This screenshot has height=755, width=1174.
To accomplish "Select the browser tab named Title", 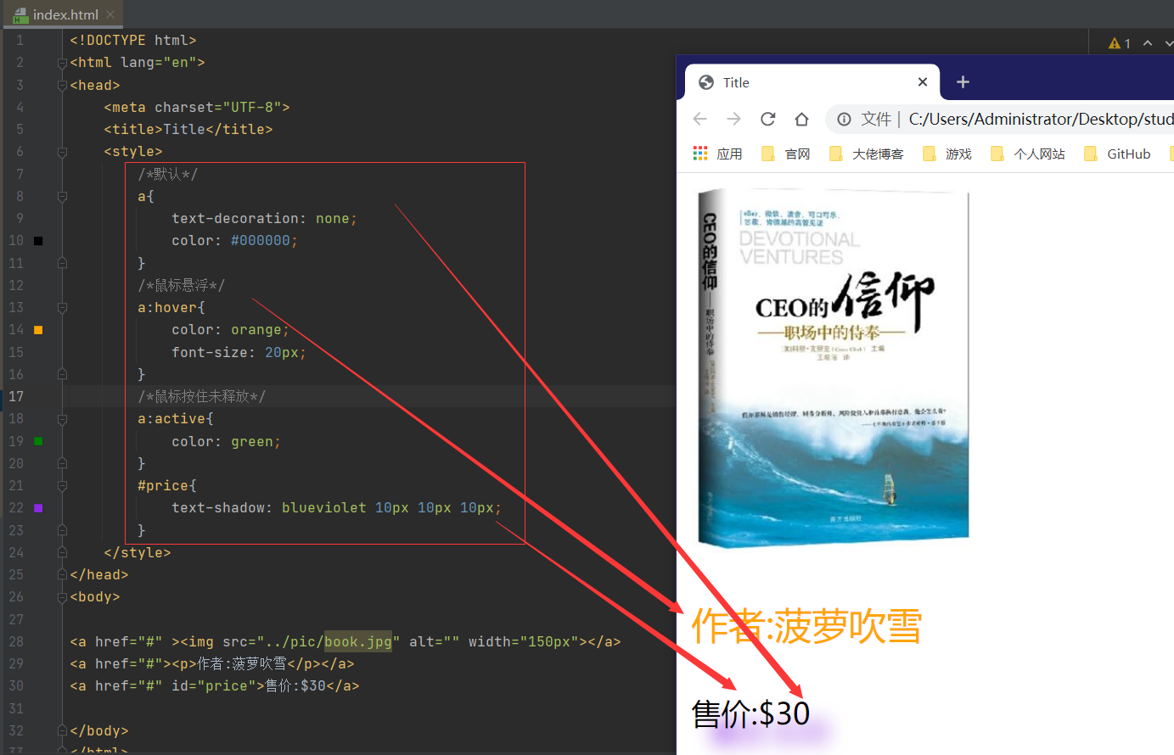I will click(x=812, y=82).
